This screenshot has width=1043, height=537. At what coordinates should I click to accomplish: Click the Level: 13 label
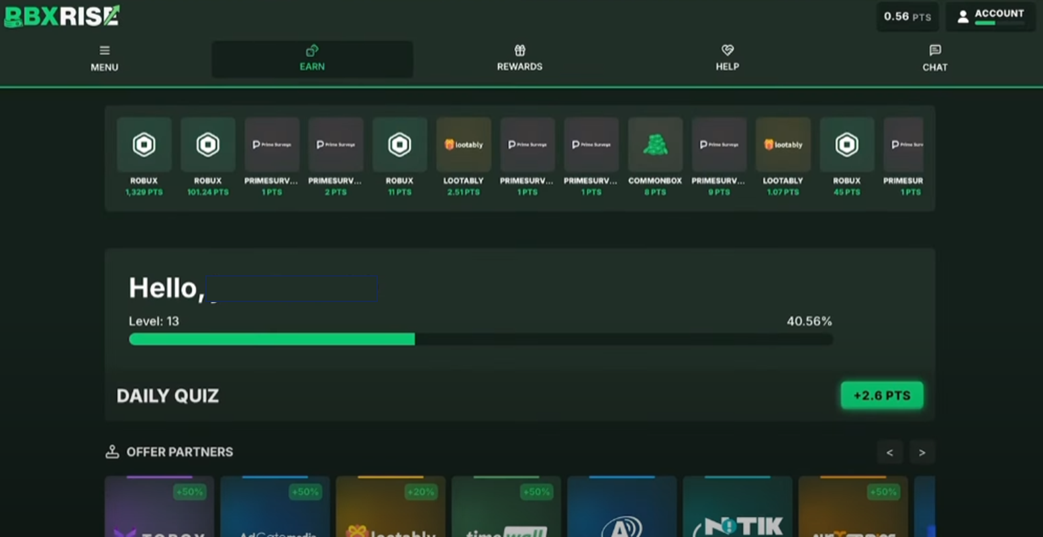pyautogui.click(x=154, y=321)
